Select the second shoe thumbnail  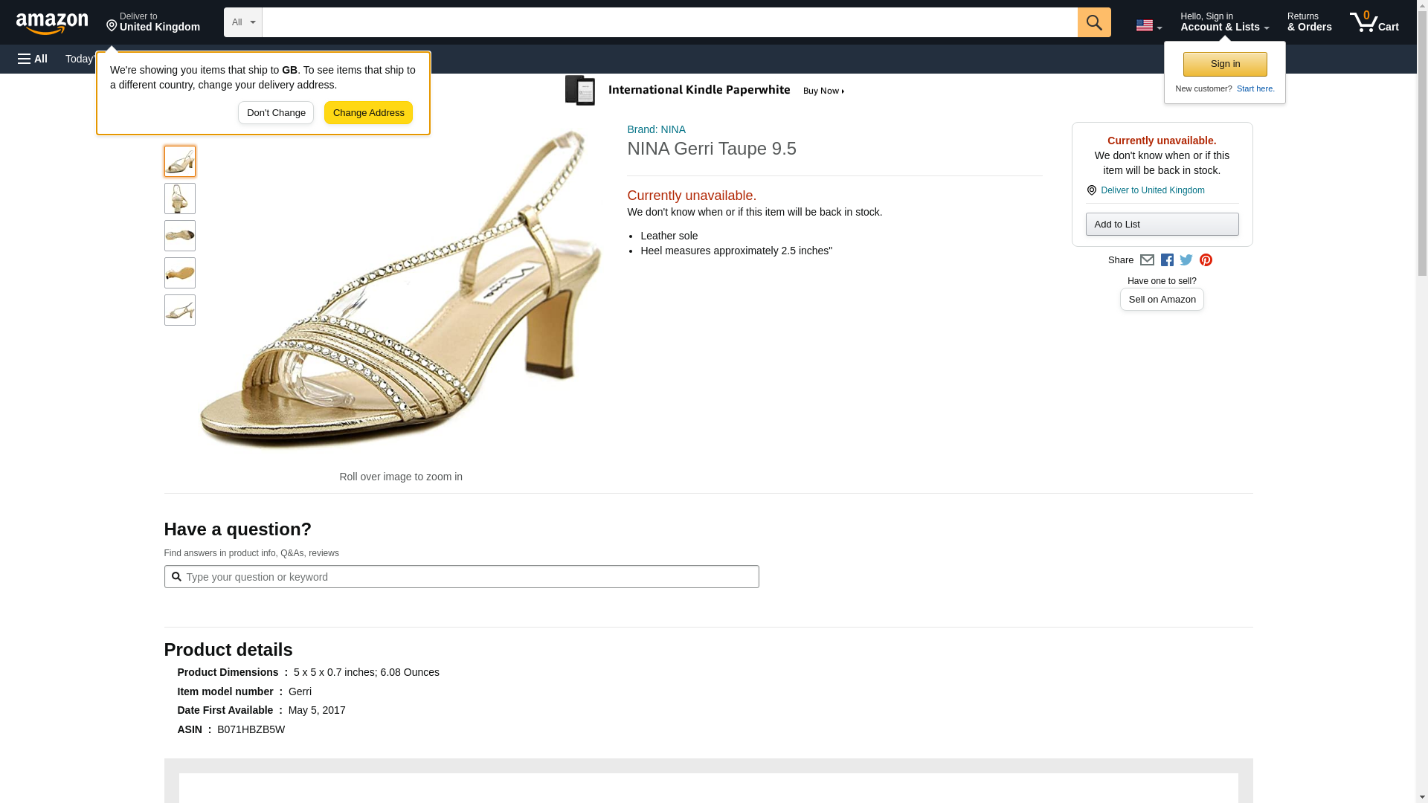point(180,199)
